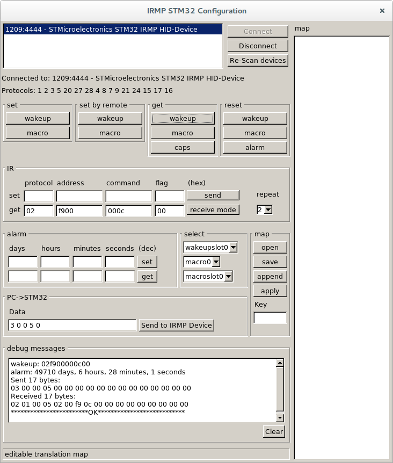Click the debug messages scrollbar down arrow
The height and width of the screenshot is (463, 393).
280,418
